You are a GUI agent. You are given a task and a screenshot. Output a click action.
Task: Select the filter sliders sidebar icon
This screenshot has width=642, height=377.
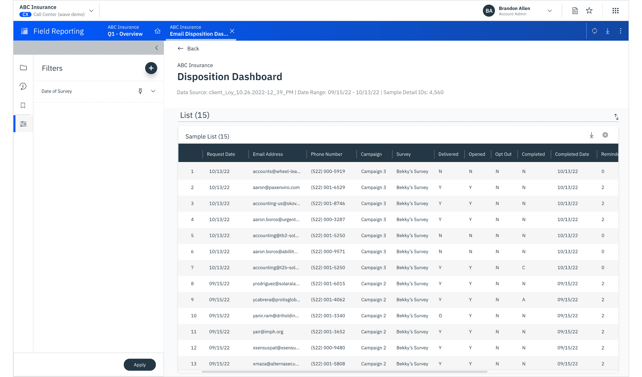[23, 124]
